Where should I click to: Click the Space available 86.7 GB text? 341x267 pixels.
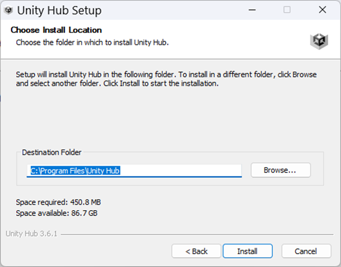coord(57,213)
